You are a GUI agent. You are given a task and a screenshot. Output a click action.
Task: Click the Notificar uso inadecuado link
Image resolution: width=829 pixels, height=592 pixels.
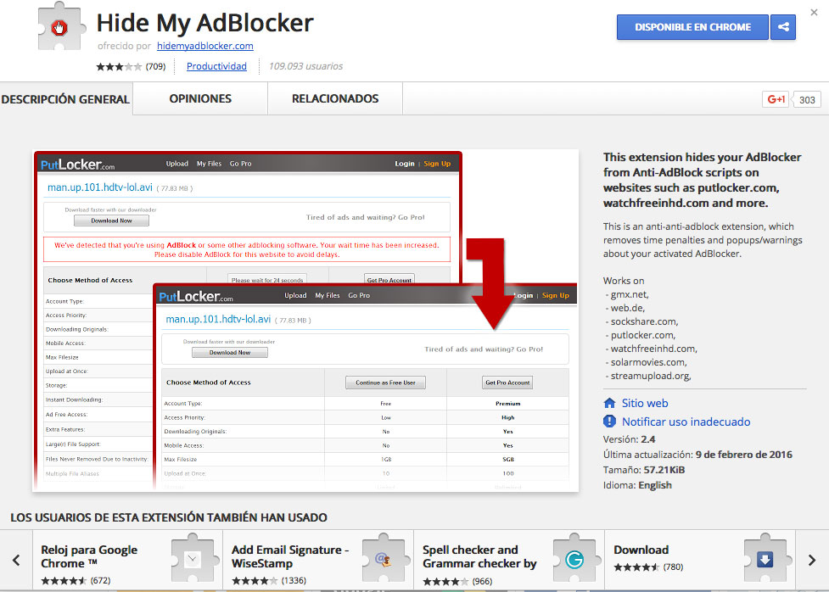(686, 422)
